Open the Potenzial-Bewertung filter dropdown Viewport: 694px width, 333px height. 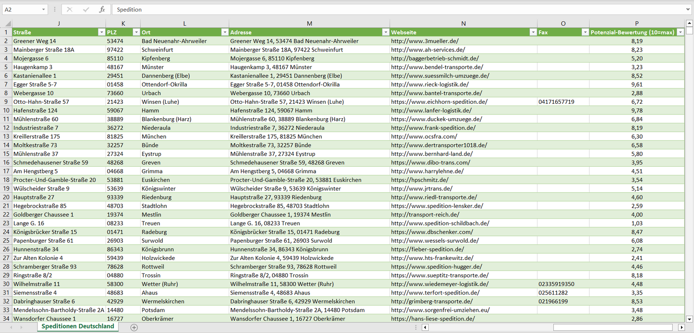[680, 32]
